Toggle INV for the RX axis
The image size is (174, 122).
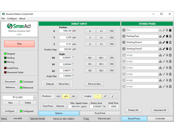tap(112, 58)
